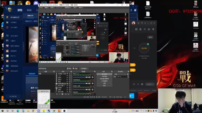
Task: Open hamburger menu in right panel titlebar
Action: click(145, 23)
